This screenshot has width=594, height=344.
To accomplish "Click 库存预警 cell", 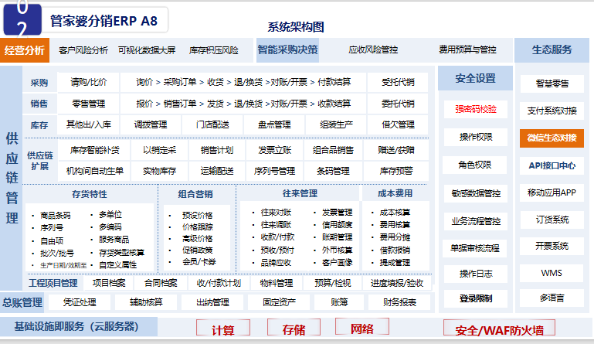I will tap(396, 171).
